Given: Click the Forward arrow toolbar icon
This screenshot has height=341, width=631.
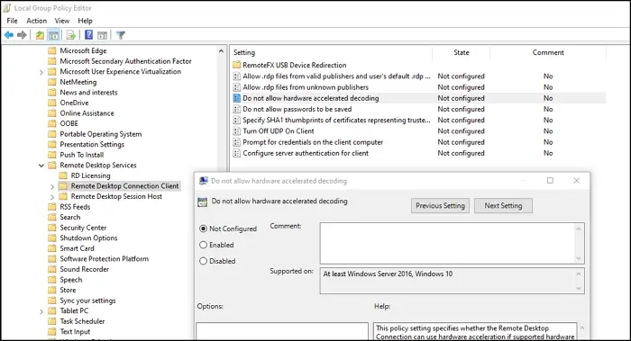Looking at the screenshot, I should tap(23, 35).
